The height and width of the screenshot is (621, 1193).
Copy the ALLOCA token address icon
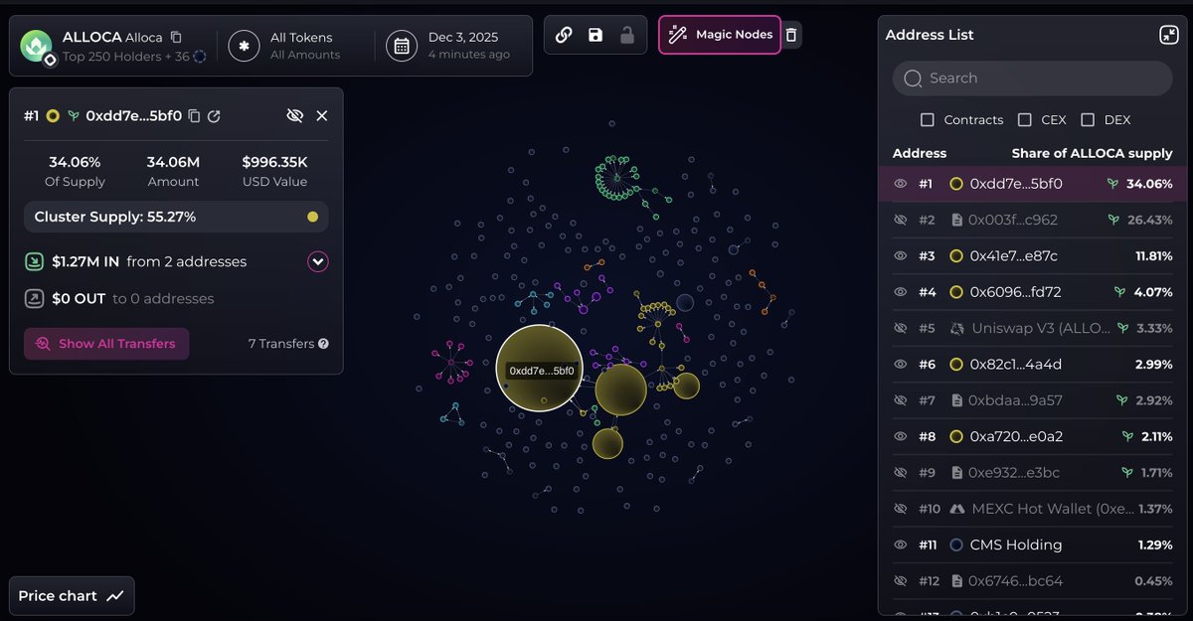176,37
